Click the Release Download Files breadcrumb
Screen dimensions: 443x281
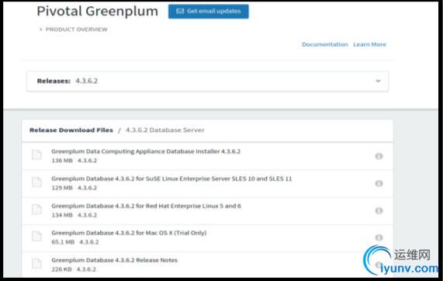click(71, 130)
